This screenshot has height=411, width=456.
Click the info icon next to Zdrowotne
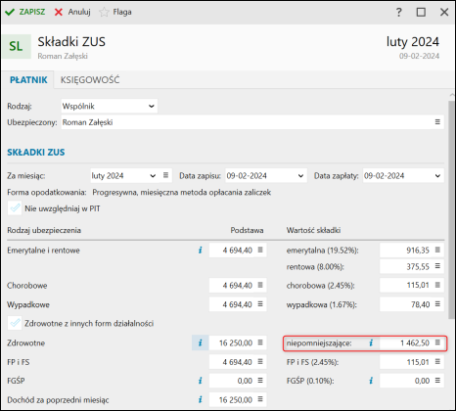coord(201,342)
